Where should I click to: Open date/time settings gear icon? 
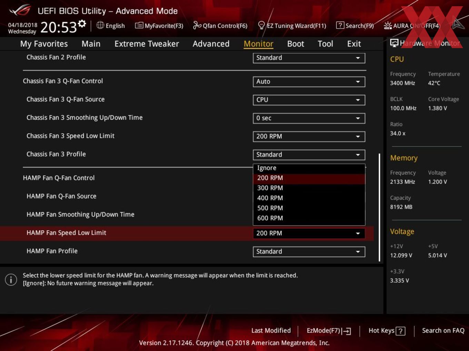pos(82,23)
